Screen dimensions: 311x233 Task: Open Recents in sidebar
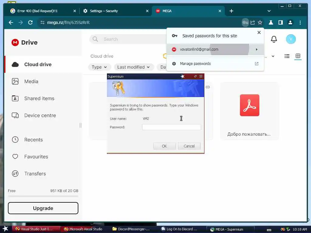[43, 140]
